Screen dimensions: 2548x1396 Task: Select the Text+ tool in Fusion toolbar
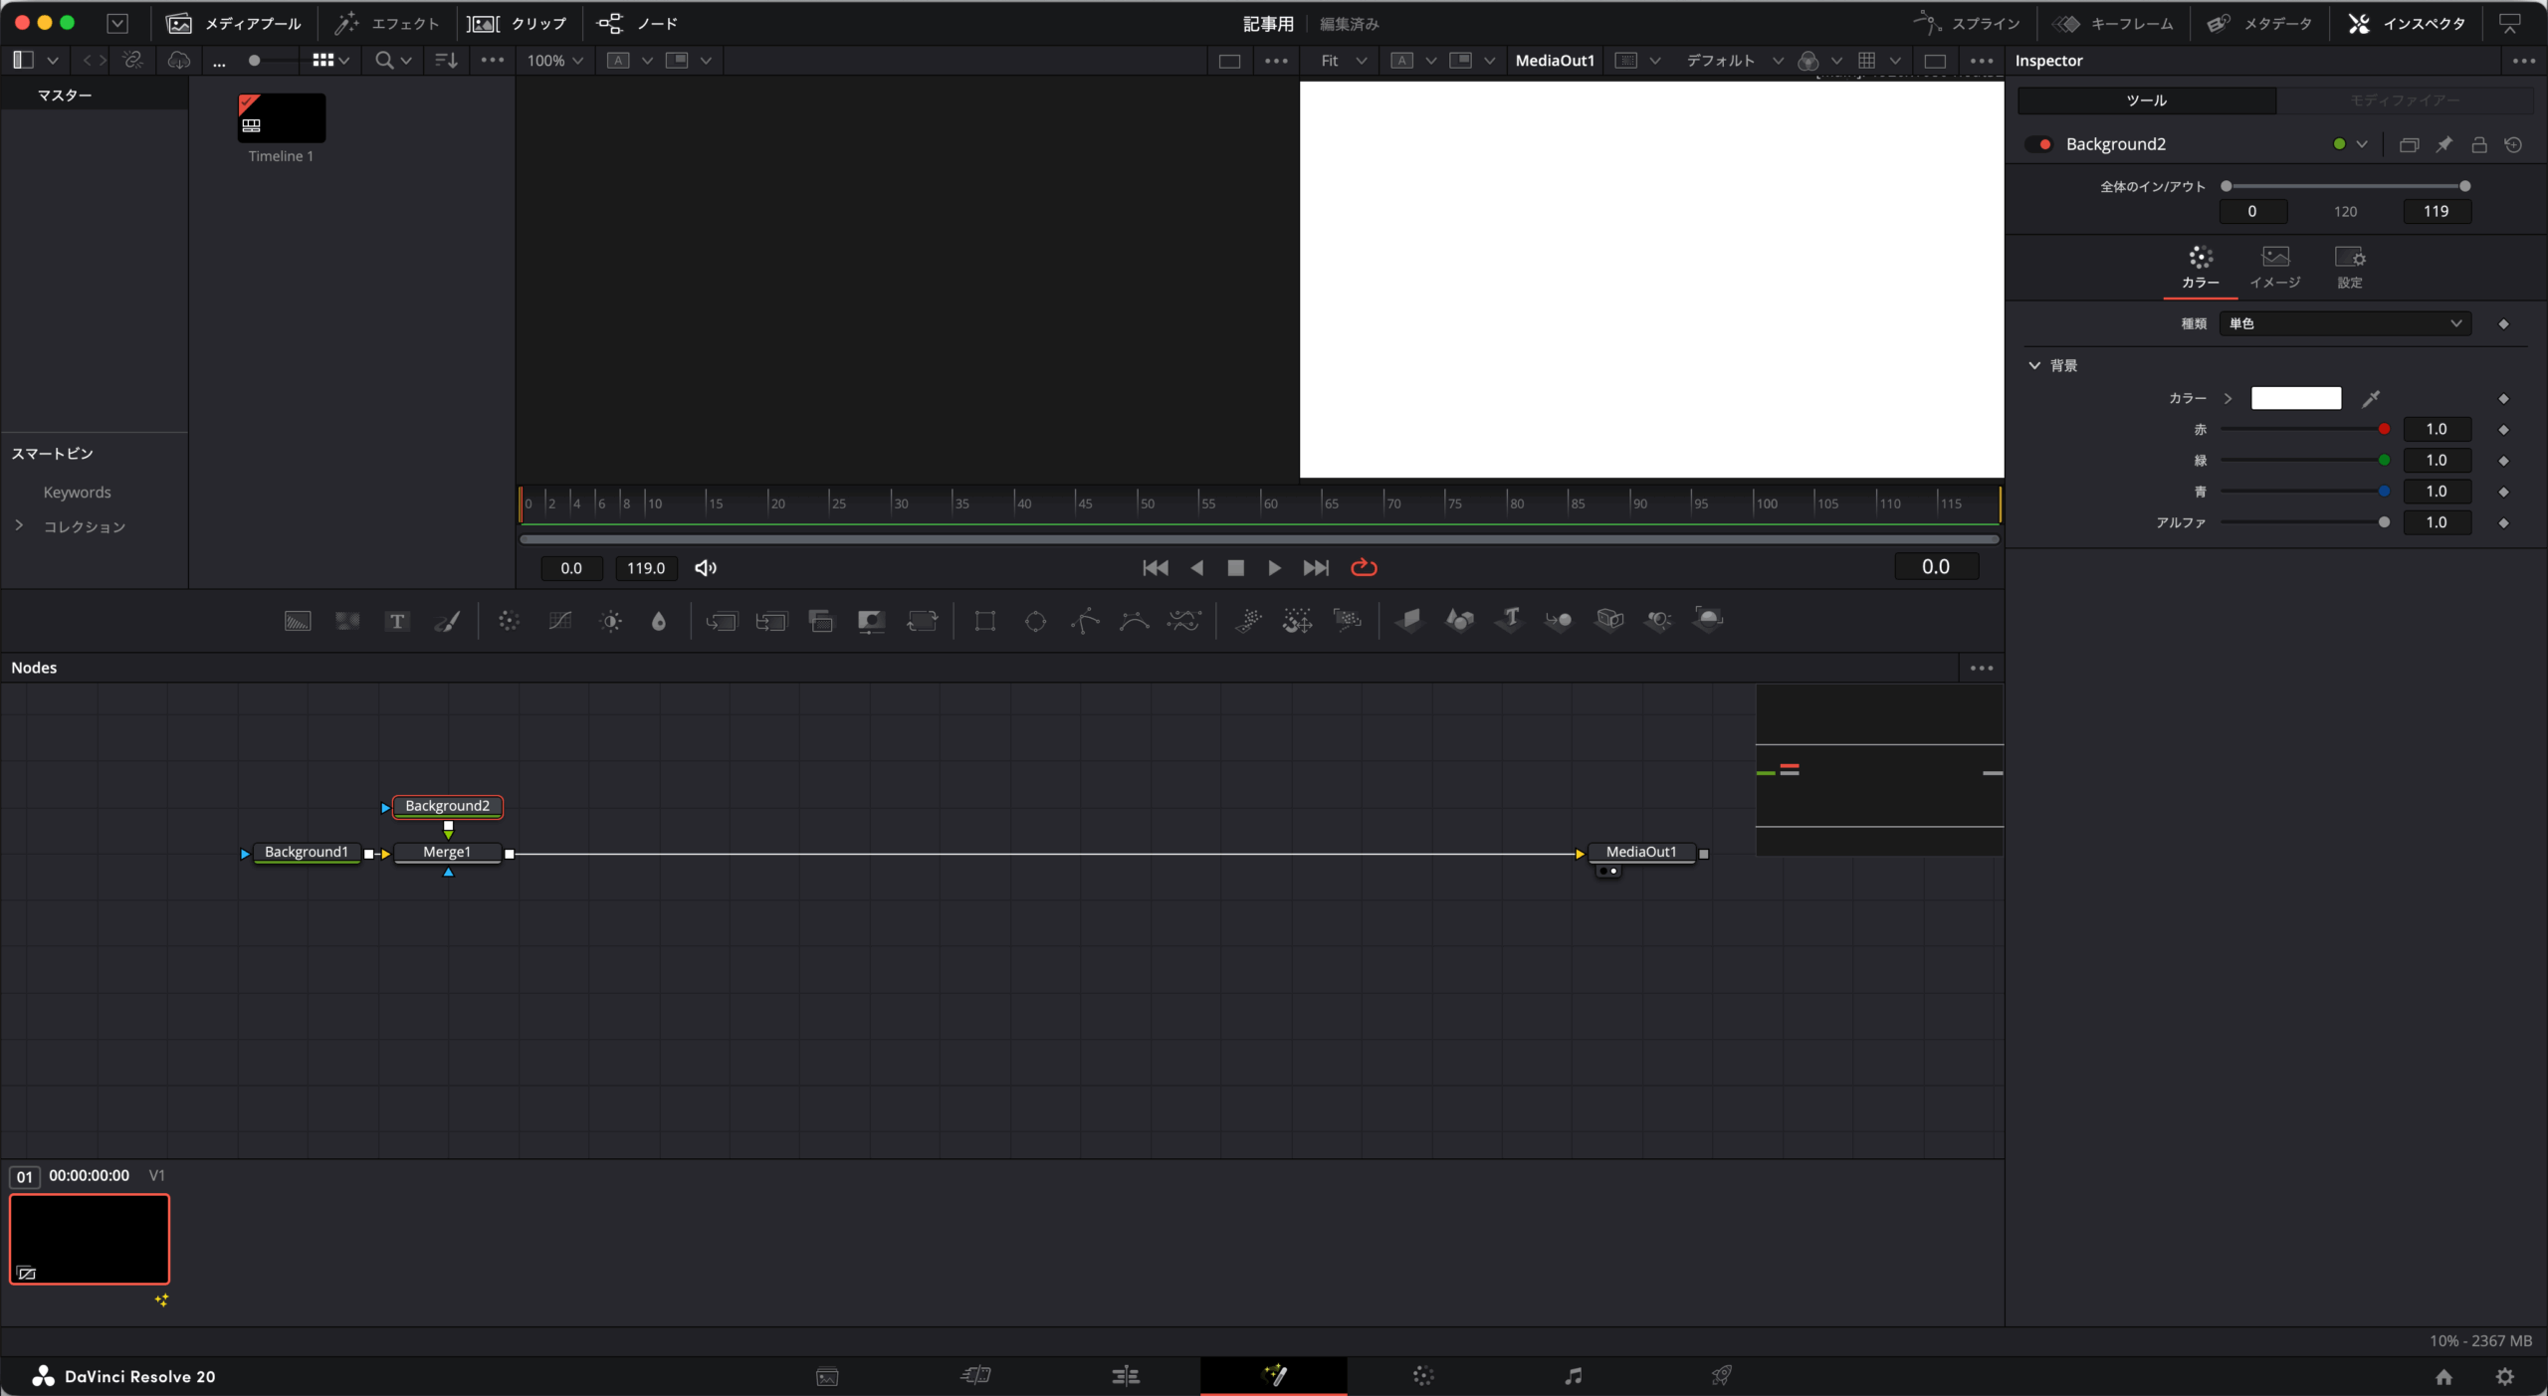click(x=397, y=622)
